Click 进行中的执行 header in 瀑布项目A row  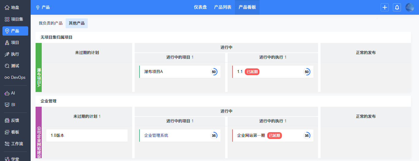point(273,57)
